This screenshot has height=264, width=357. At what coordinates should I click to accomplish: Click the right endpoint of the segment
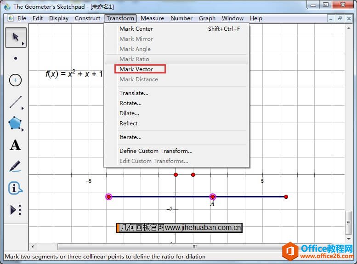[286, 197]
